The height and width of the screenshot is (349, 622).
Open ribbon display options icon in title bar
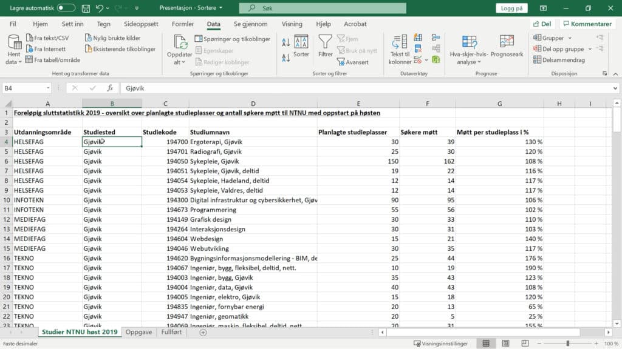pyautogui.click(x=543, y=8)
